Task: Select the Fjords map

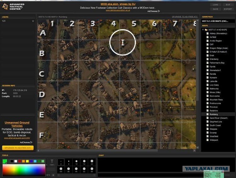Action: point(212,66)
